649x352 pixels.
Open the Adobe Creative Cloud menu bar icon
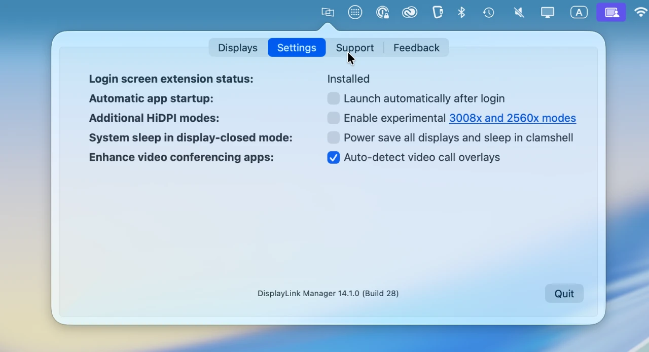click(409, 12)
